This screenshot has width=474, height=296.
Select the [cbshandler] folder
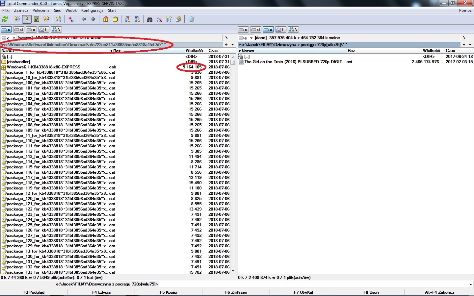[x=116, y=62]
